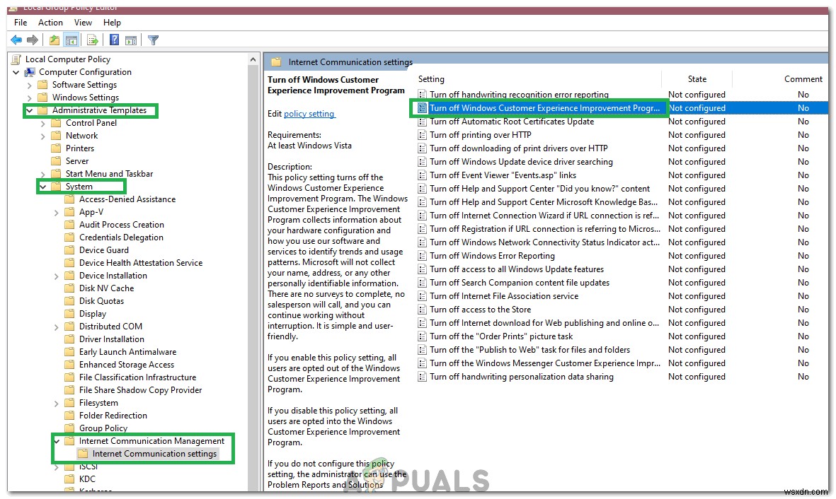This screenshot has width=836, height=499.
Task: Click the Filter funnel toolbar icon
Action: [153, 40]
